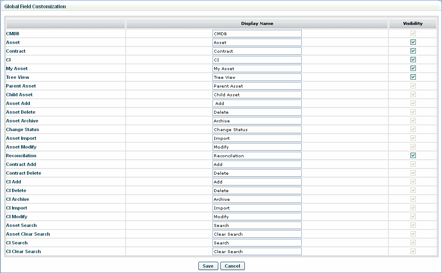Select the Reconcilation display name field
The height and width of the screenshot is (273, 442).
(256, 155)
